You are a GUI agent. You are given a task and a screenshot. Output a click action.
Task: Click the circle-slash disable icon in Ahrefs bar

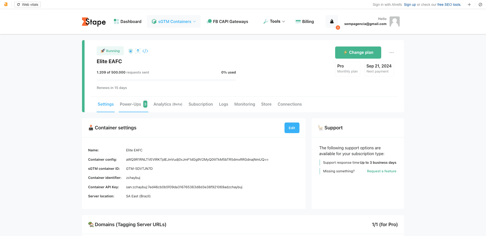pyautogui.click(x=480, y=5)
